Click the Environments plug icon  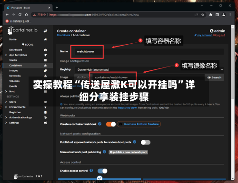pos(45,107)
